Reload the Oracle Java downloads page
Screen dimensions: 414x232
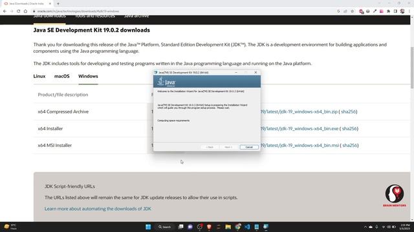click(19, 12)
